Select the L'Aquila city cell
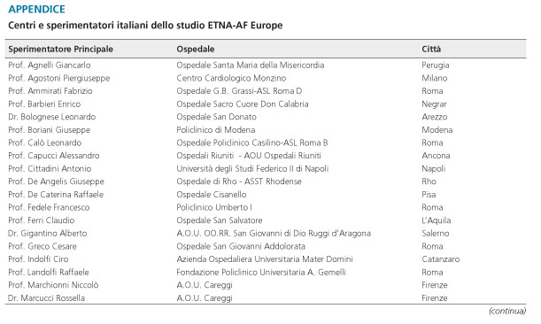The image size is (541, 324). [x=437, y=220]
